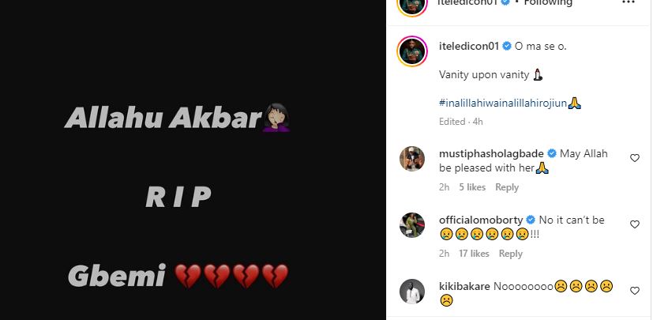Open the officialomoborty username link
The image size is (653, 320).
coord(481,220)
